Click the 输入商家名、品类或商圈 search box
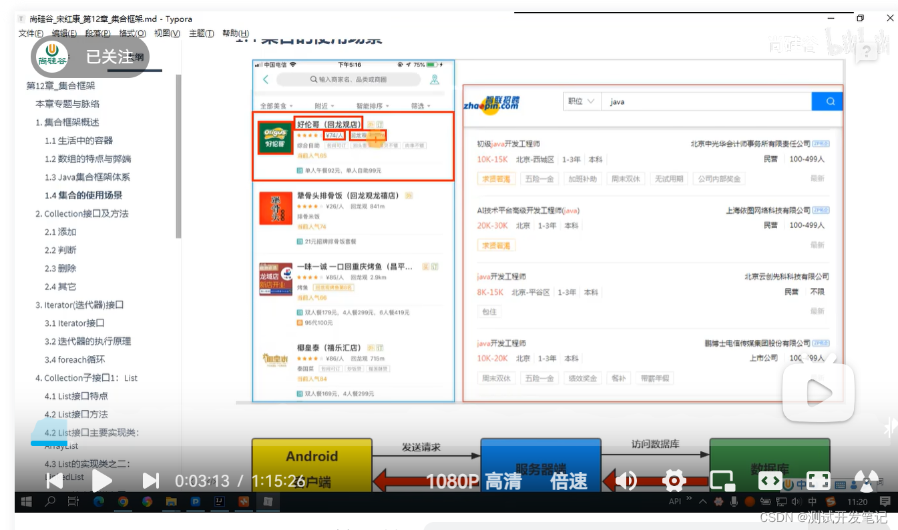The width and height of the screenshot is (898, 530). (x=349, y=79)
